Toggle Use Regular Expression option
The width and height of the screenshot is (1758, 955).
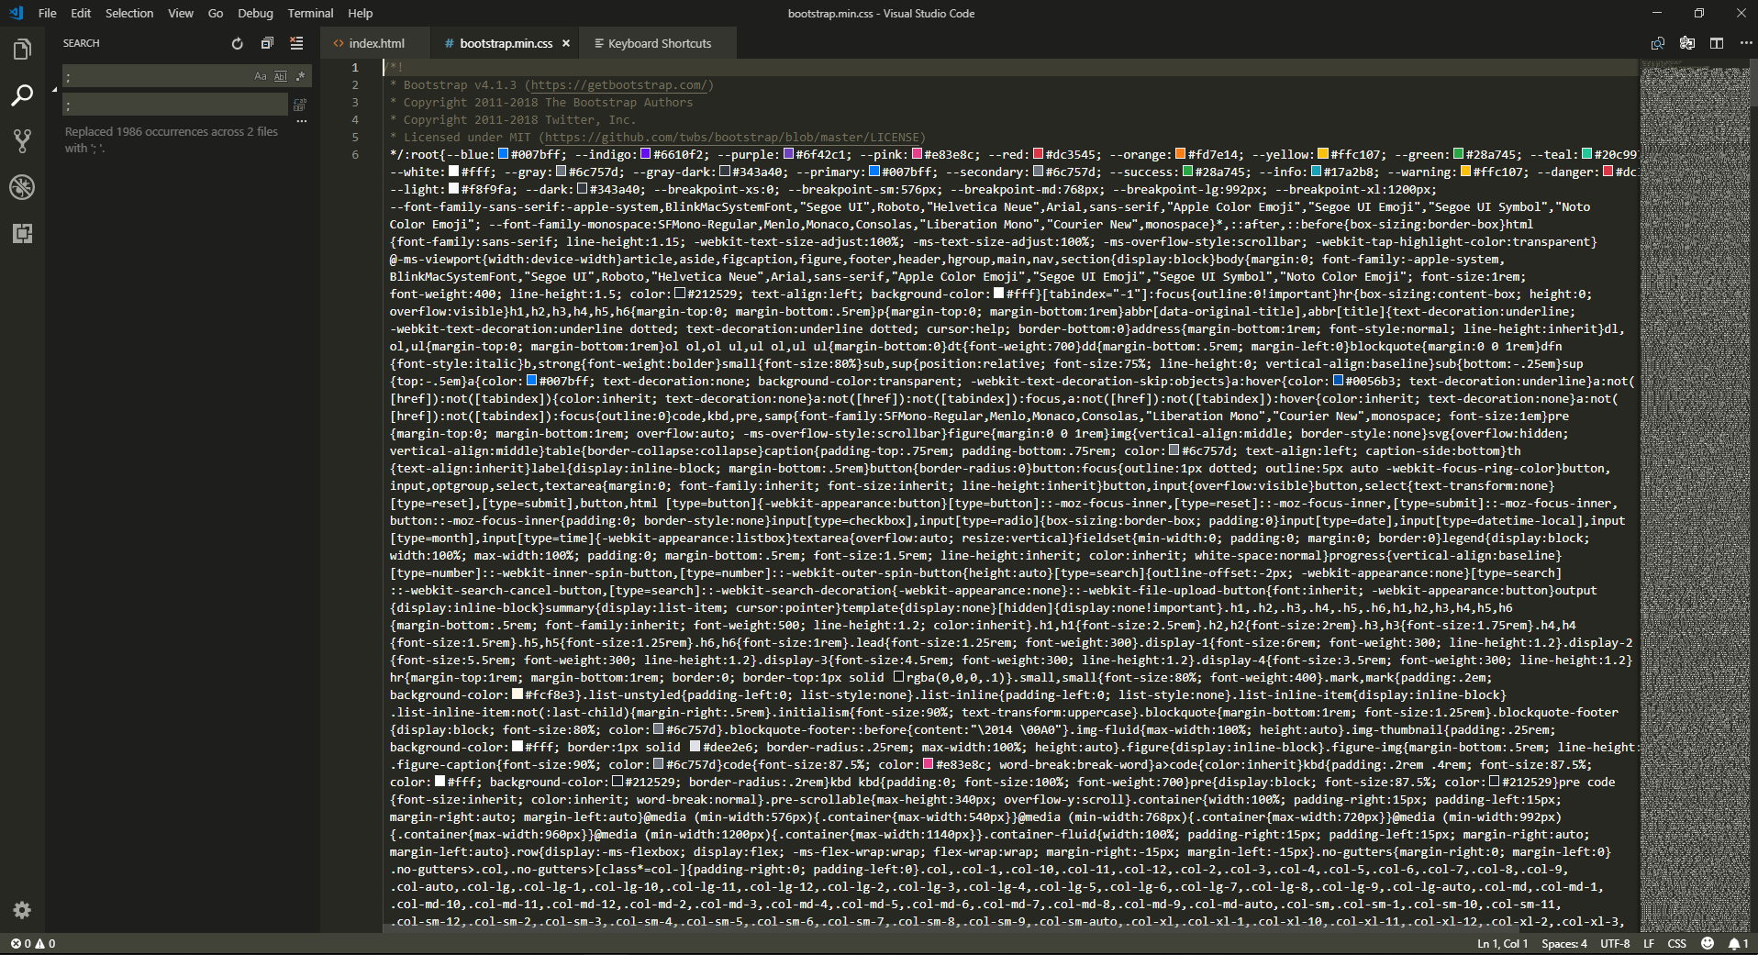click(300, 76)
